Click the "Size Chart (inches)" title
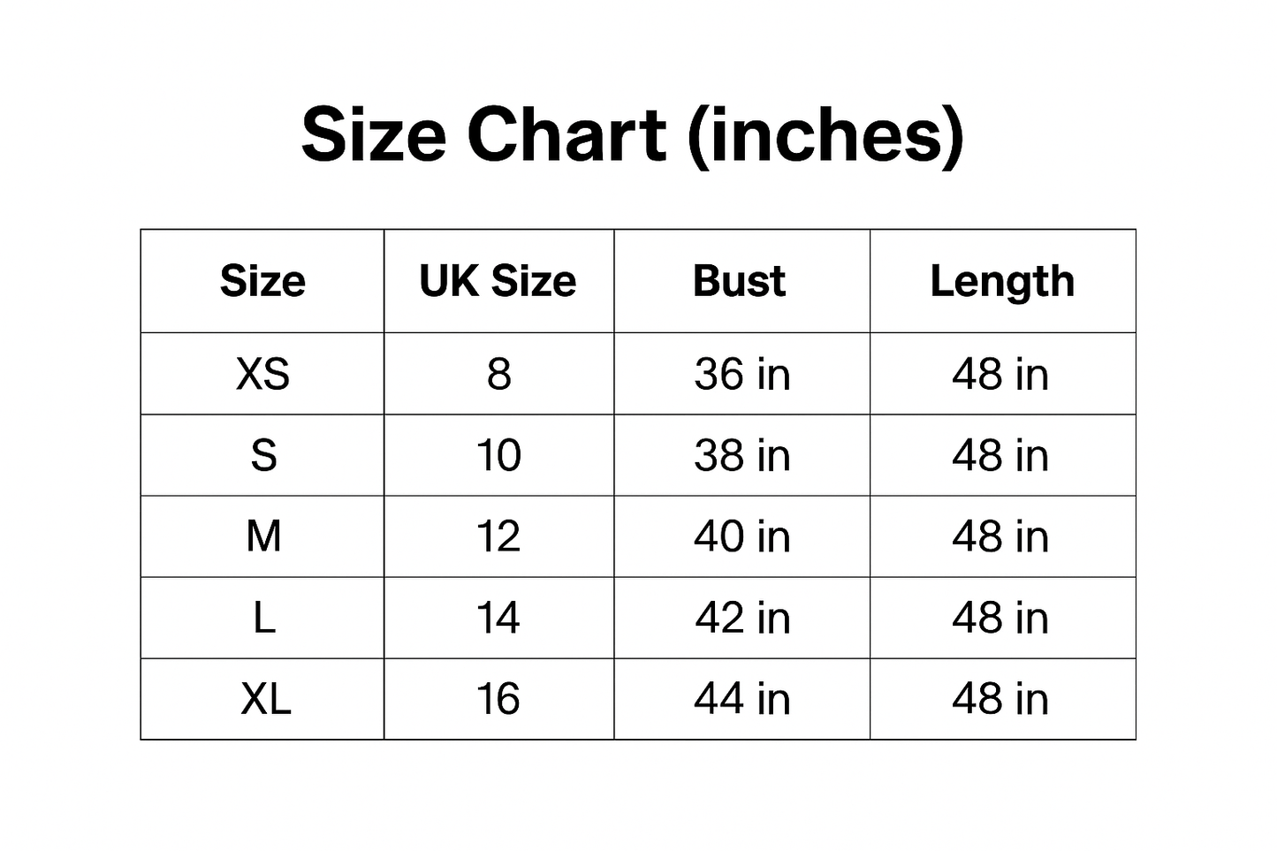Image resolution: width=1277 pixels, height=851 pixels. [632, 134]
